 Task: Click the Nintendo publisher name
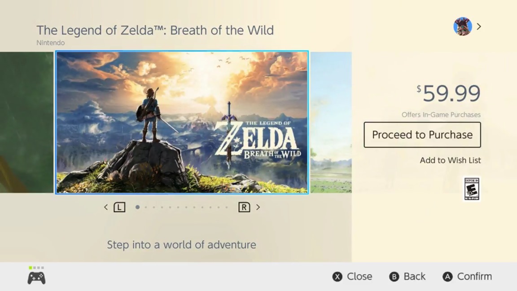tap(51, 43)
